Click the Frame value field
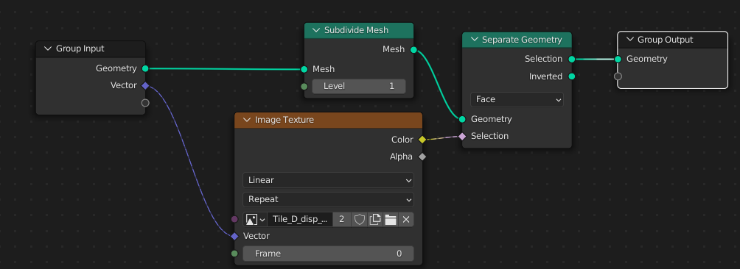This screenshot has height=269, width=740. [328, 254]
